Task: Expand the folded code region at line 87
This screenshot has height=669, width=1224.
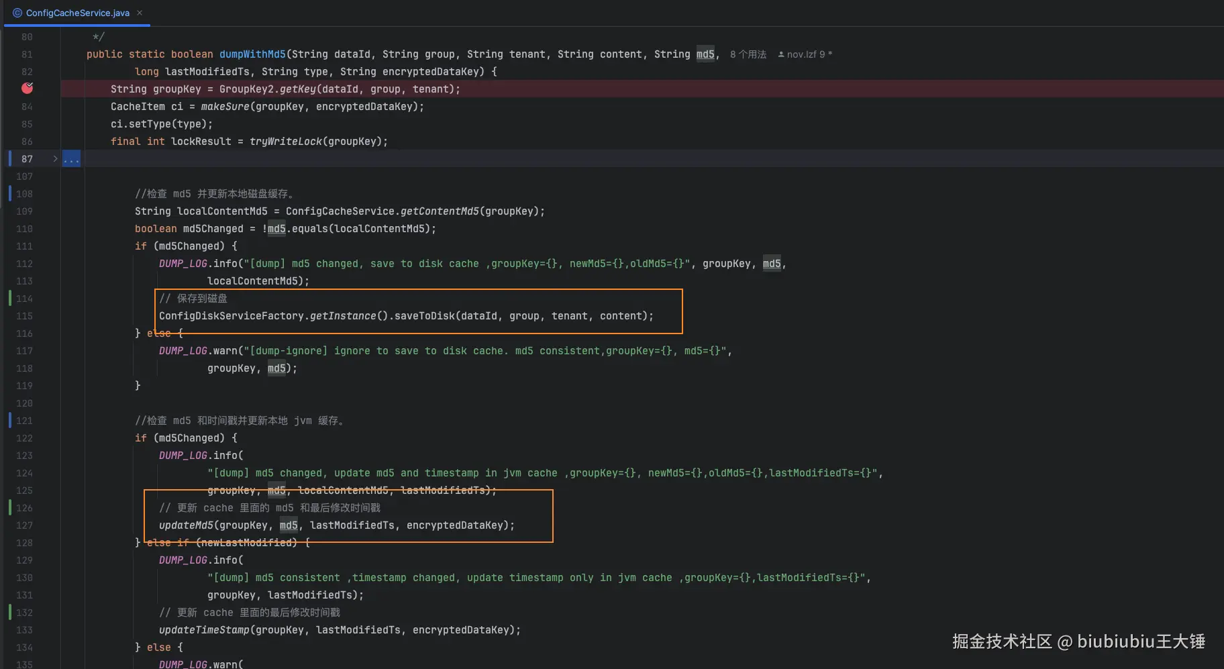Action: click(56, 159)
